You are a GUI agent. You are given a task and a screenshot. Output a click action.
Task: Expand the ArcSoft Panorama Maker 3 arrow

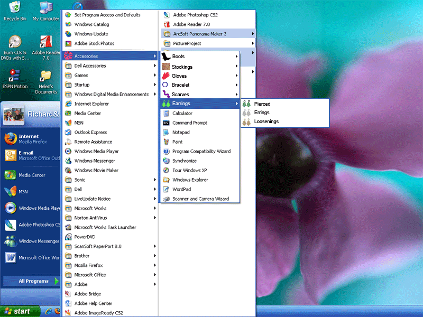coord(253,34)
